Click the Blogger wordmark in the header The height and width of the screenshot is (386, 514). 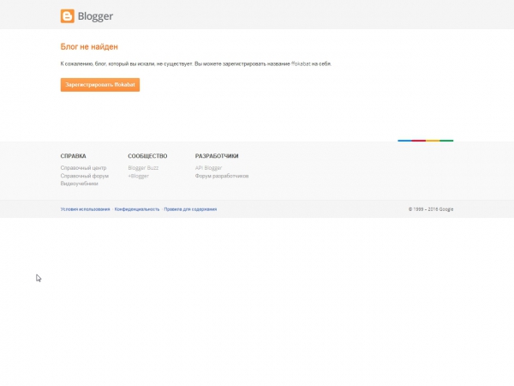click(95, 16)
